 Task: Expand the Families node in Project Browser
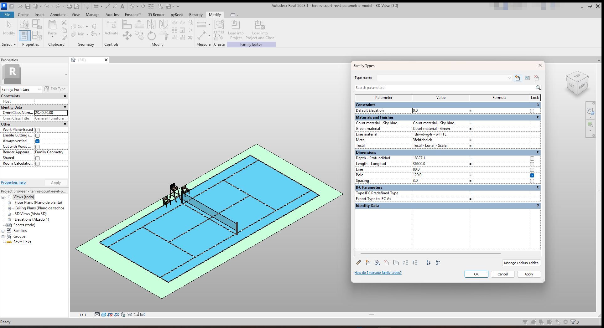pos(3,231)
